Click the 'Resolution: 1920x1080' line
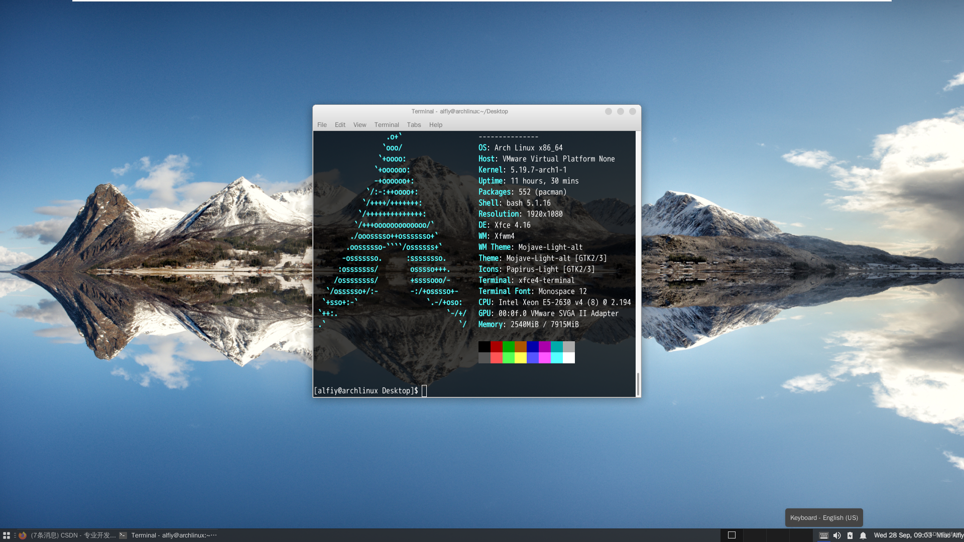 pos(521,214)
